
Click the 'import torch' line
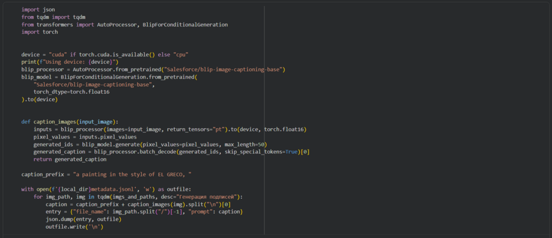[39, 32]
